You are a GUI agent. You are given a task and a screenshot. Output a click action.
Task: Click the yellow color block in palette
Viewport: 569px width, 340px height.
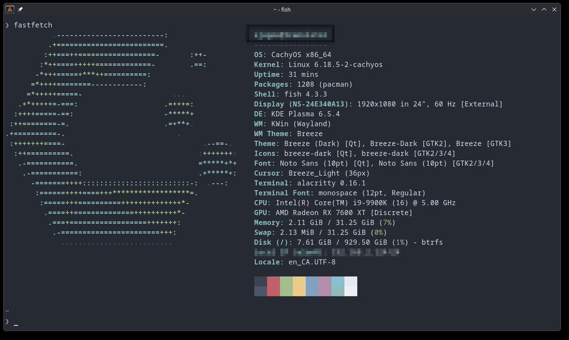pos(299,286)
